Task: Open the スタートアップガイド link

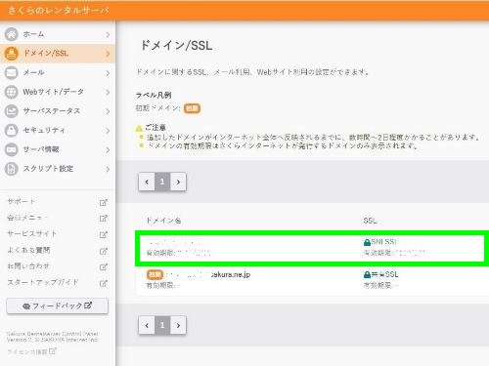Action: (x=43, y=282)
